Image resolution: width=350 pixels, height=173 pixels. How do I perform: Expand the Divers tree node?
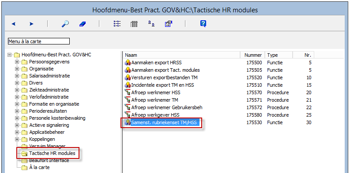point(17,83)
